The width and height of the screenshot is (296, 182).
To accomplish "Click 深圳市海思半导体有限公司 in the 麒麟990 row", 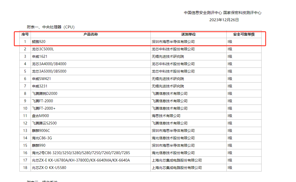I will 173,145.
